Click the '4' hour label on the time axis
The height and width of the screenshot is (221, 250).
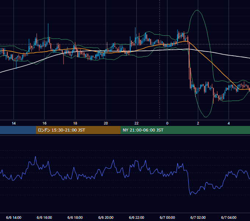point(229,123)
